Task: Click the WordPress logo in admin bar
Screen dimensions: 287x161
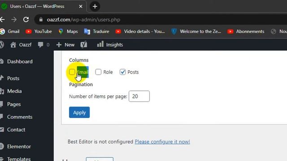Action: [x=2, y=45]
